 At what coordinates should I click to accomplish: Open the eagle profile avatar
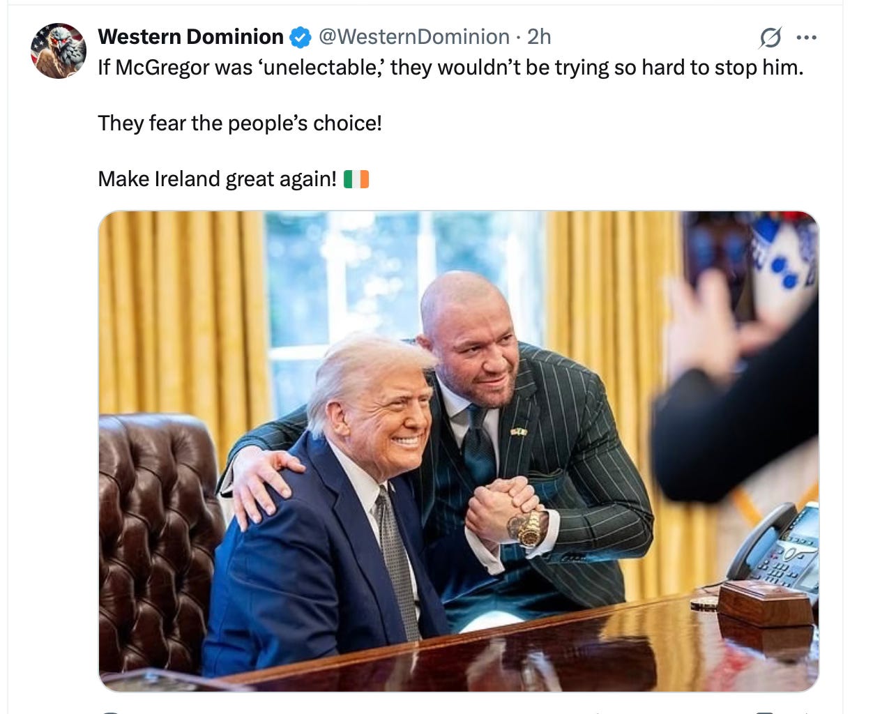coord(59,50)
